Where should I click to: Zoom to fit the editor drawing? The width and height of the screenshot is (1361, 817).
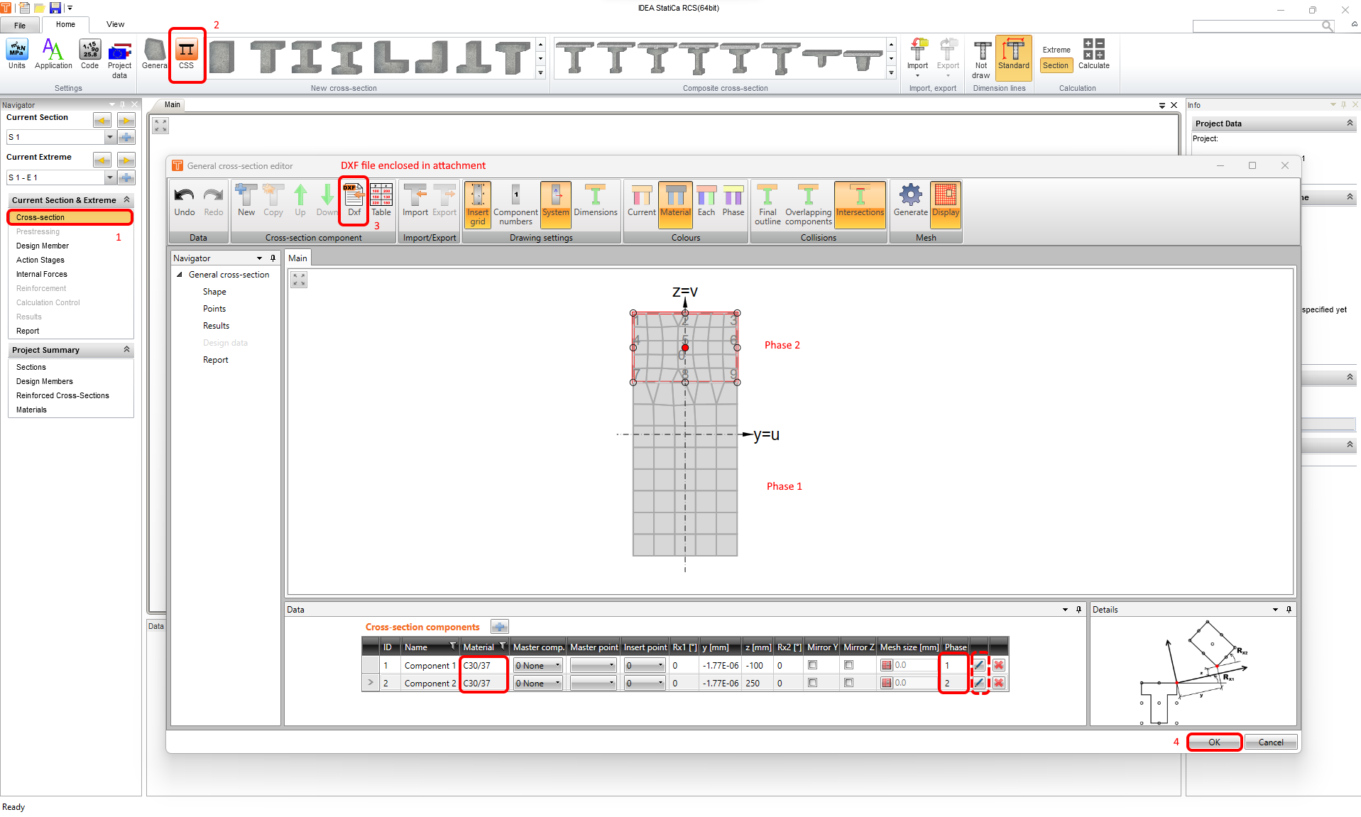coord(299,280)
